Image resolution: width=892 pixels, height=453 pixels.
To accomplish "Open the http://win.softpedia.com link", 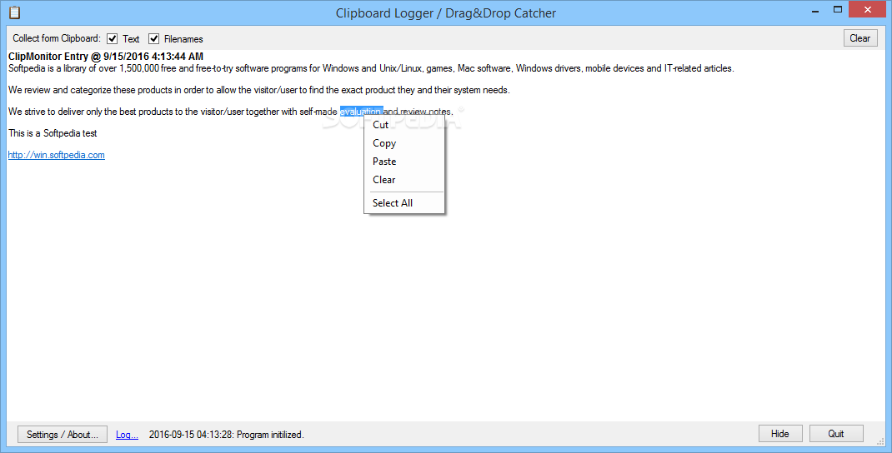I will click(x=57, y=155).
